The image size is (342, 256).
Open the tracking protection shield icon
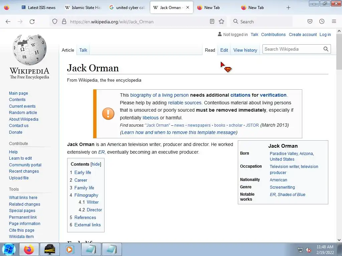[55, 22]
